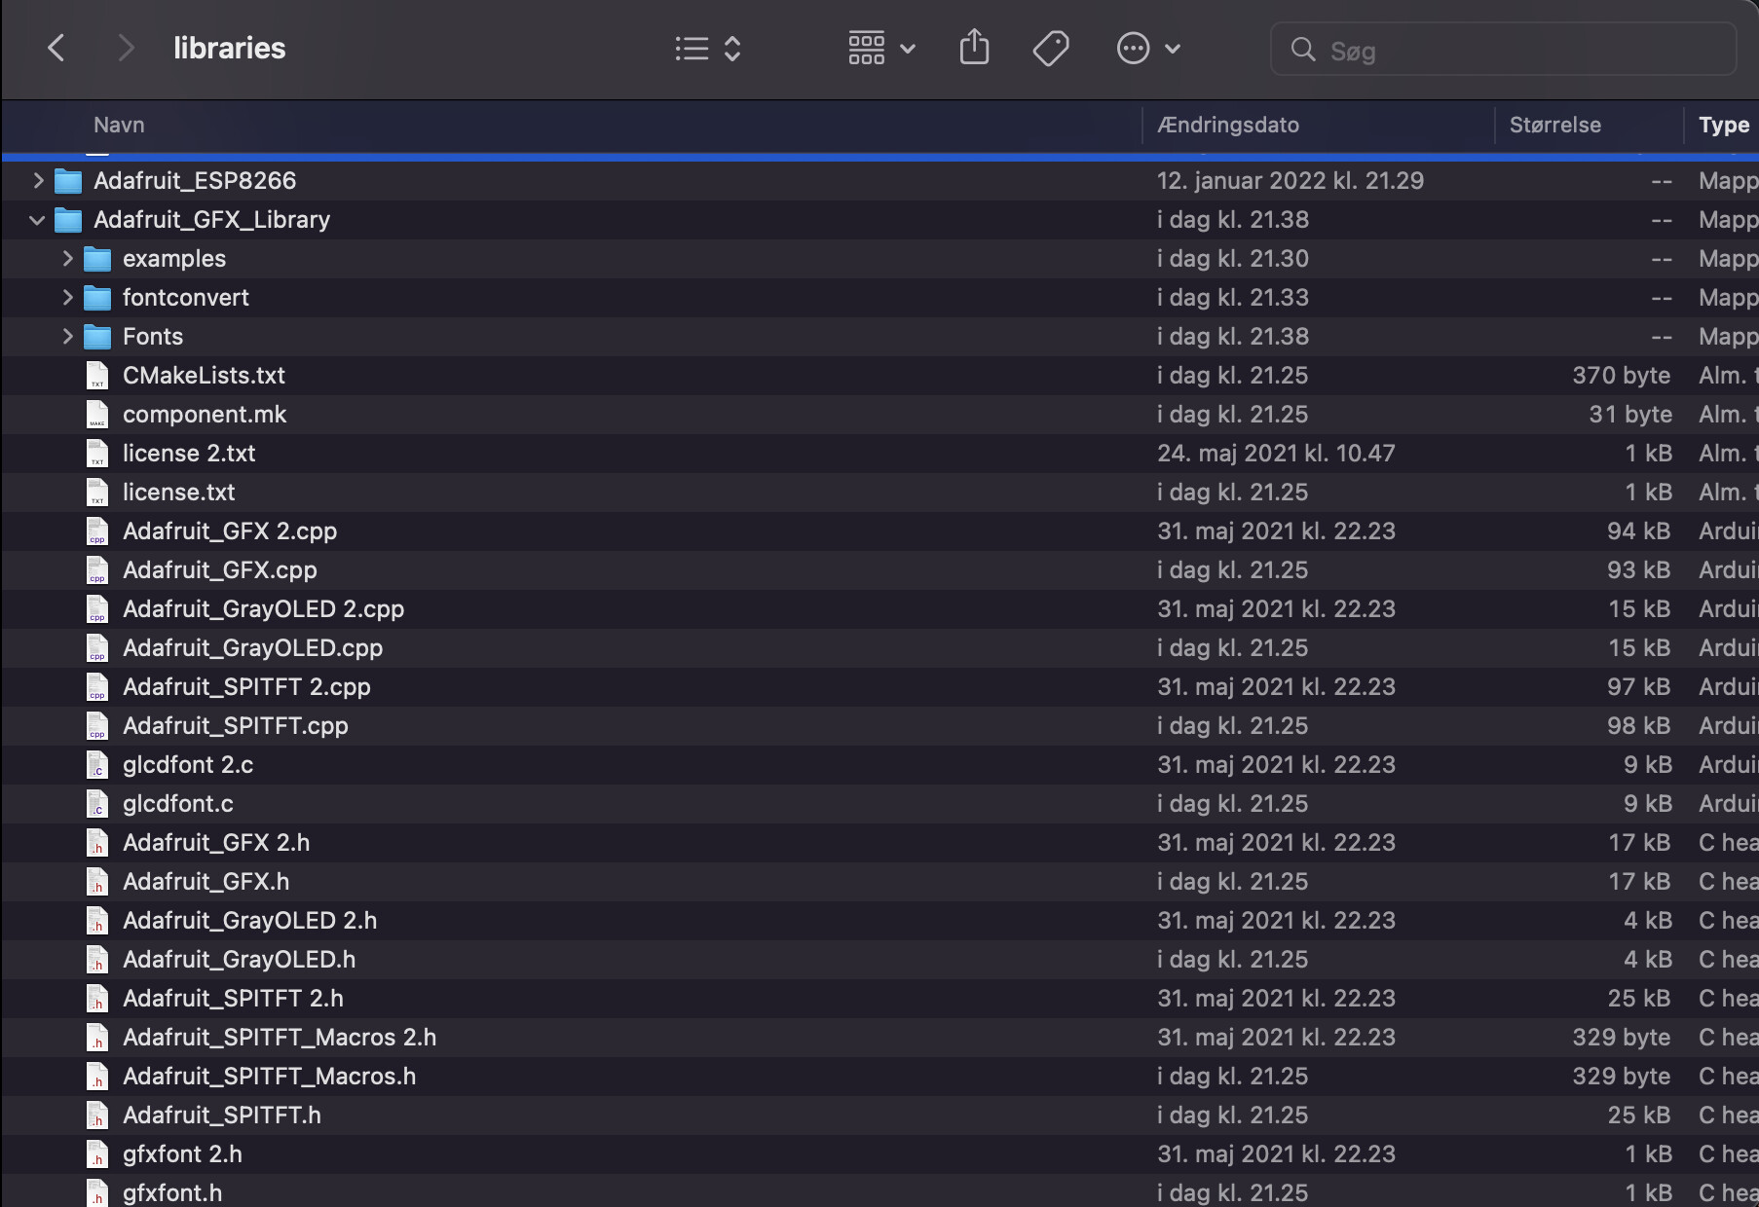Viewport: 1759px width, 1207px height.
Task: Expand the Fonts folder
Action: click(x=67, y=336)
